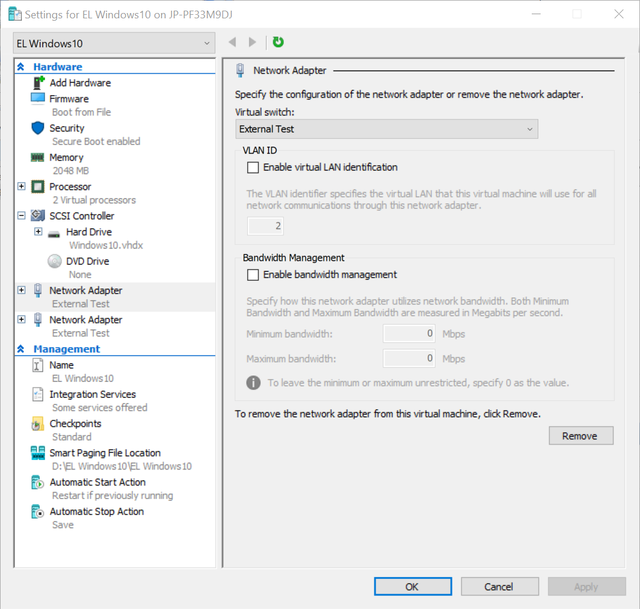The width and height of the screenshot is (640, 609).
Task: Enable virtual LAN identification checkbox
Action: coord(253,168)
